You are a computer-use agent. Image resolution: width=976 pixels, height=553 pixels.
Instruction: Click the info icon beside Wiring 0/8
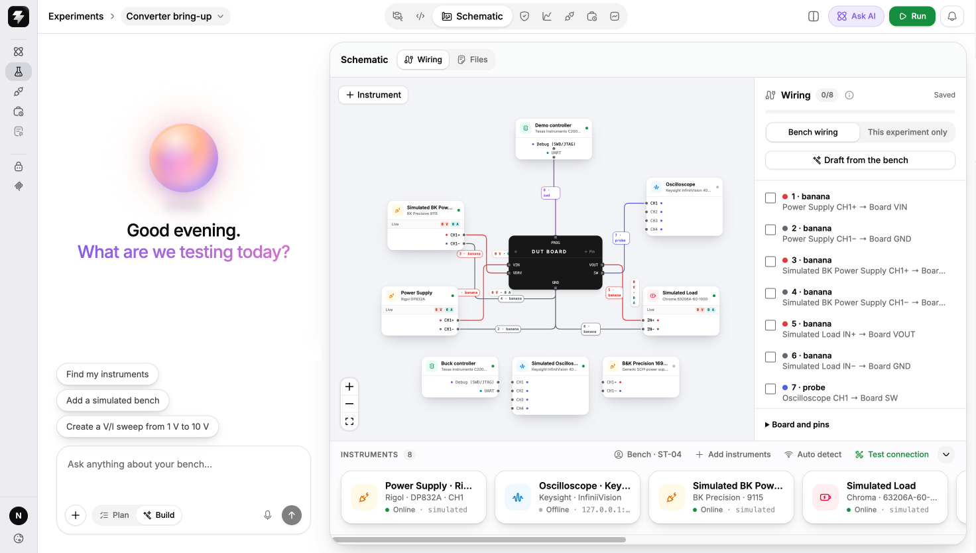pos(849,95)
